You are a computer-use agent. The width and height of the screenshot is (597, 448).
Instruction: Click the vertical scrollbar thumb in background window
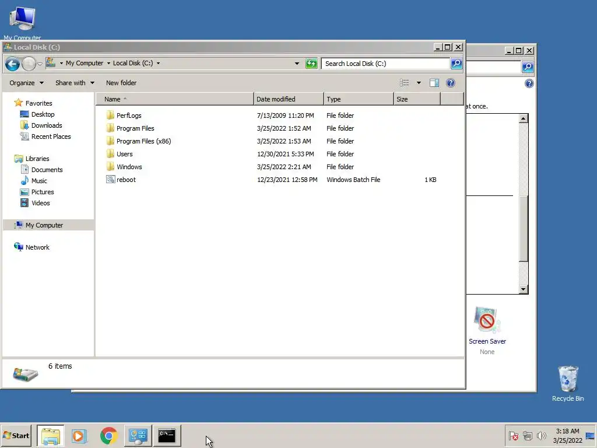[x=523, y=229]
